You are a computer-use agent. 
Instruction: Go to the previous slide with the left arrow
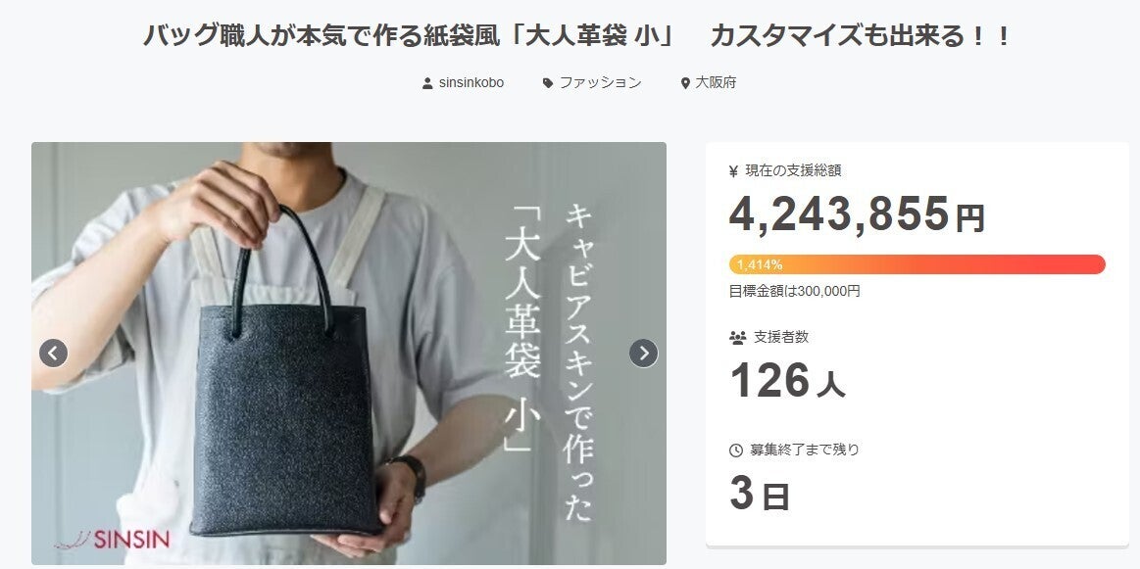53,354
